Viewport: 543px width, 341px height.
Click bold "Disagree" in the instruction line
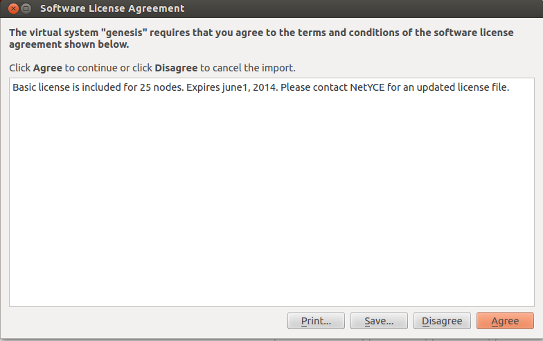176,68
